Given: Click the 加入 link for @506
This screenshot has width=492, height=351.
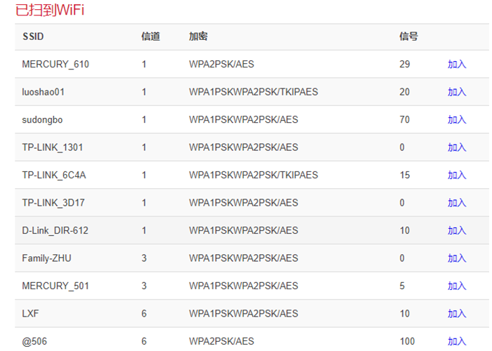Looking at the screenshot, I should (457, 341).
